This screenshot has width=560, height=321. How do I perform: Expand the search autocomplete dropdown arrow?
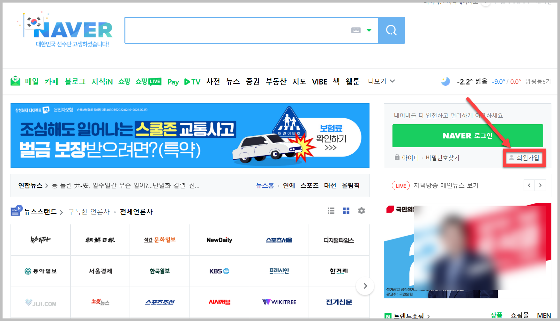(369, 30)
